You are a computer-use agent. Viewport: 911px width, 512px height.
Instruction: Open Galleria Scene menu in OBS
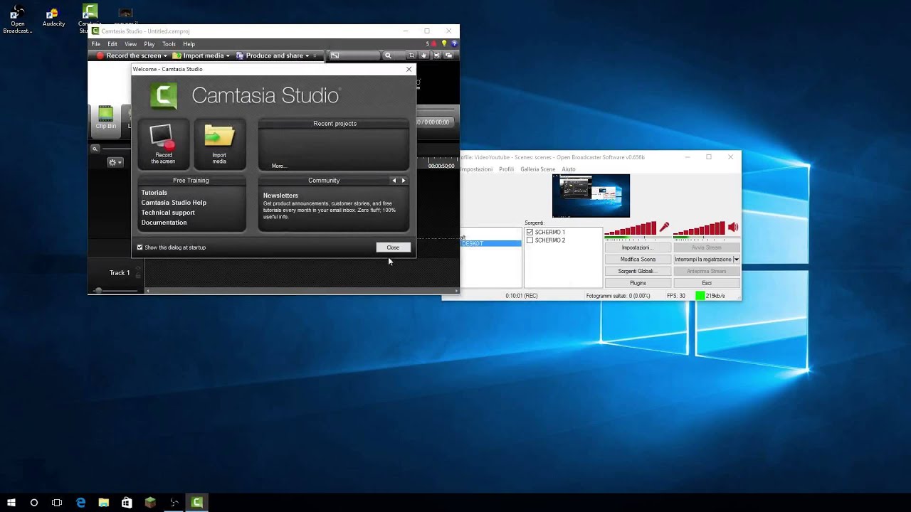(537, 169)
